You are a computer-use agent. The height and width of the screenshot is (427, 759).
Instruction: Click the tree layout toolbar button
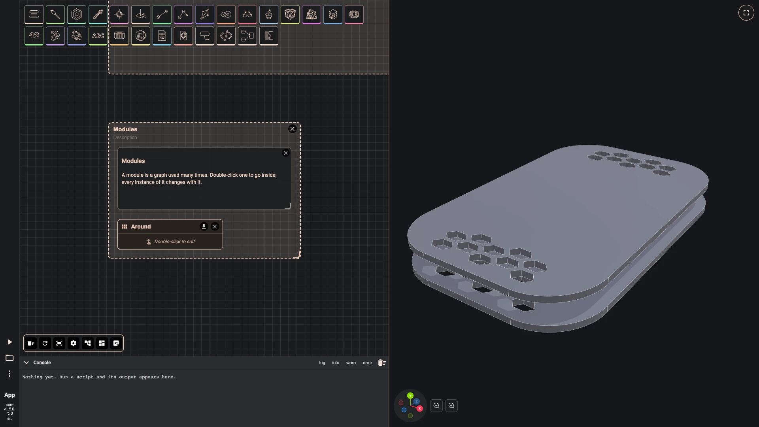[x=88, y=343]
